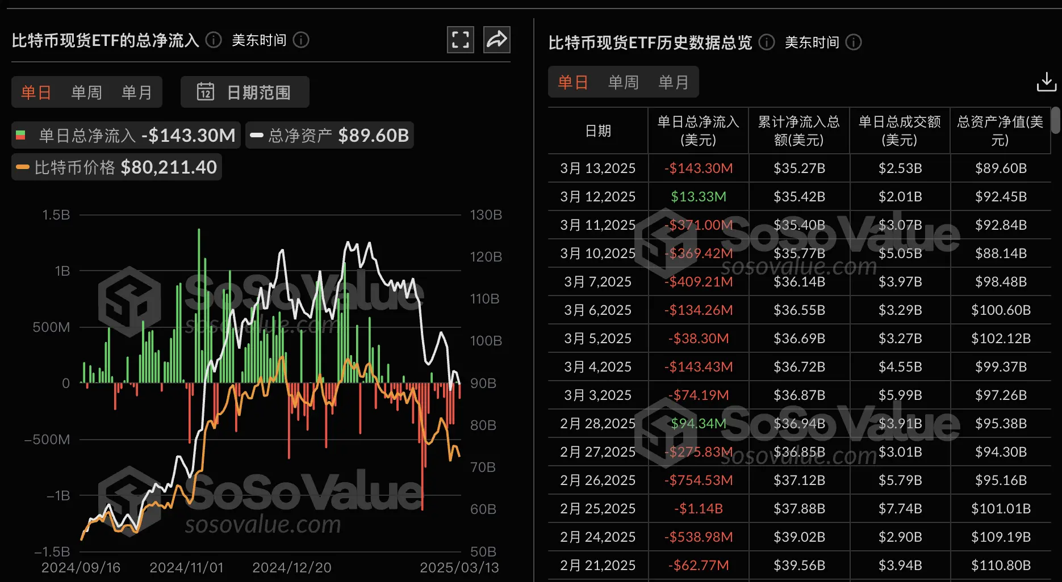Click the info icon next to right panel 美东时间
This screenshot has width=1062, height=582.
tap(852, 42)
